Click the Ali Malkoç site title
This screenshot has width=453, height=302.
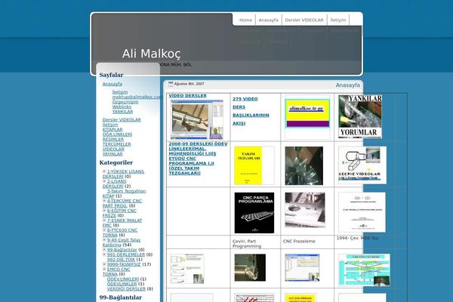coord(152,54)
